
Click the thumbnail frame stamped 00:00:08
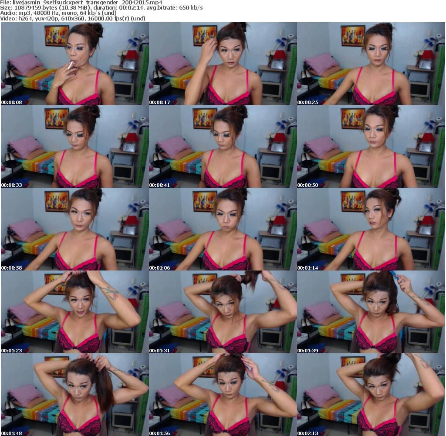coord(75,64)
